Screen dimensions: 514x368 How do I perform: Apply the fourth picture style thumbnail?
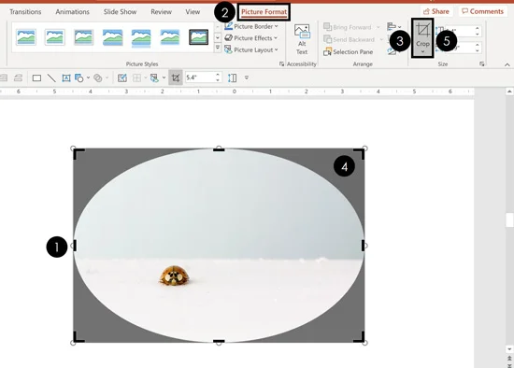coord(112,37)
